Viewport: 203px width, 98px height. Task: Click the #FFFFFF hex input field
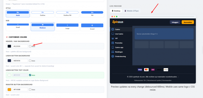click(x=20, y=75)
